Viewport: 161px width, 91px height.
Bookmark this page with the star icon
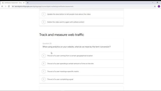[155, 6]
